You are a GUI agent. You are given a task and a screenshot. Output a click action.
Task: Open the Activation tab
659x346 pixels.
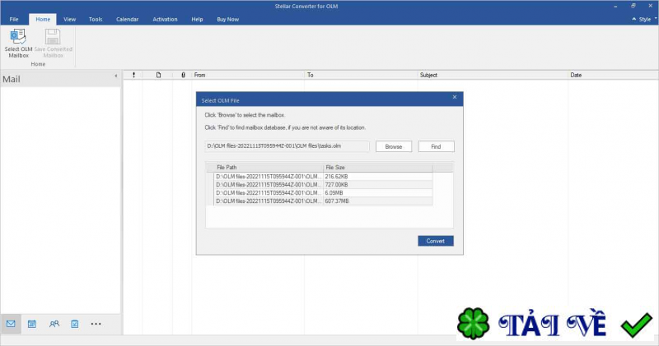[165, 19]
